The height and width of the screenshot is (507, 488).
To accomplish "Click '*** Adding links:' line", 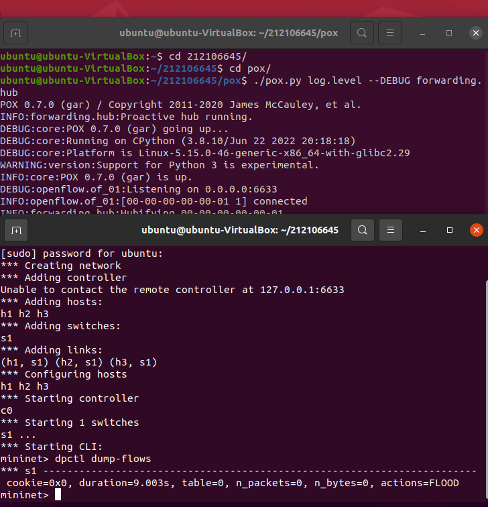I will [52, 350].
